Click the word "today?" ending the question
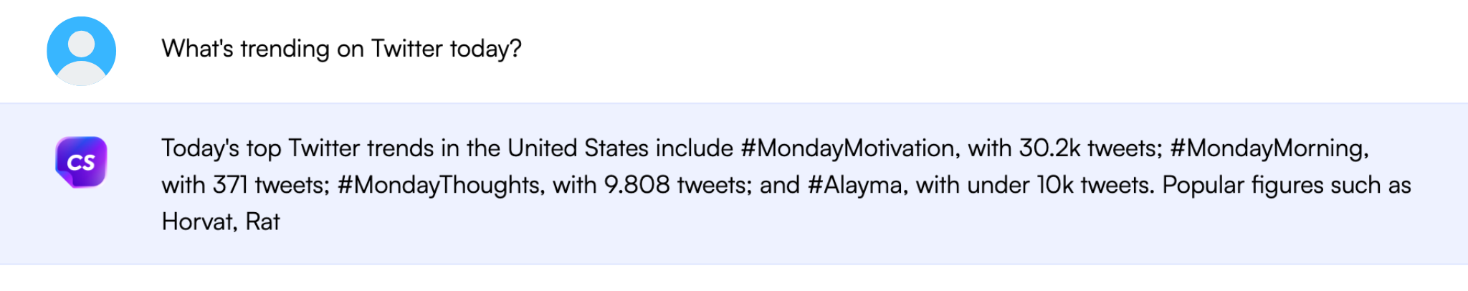 [x=485, y=49]
